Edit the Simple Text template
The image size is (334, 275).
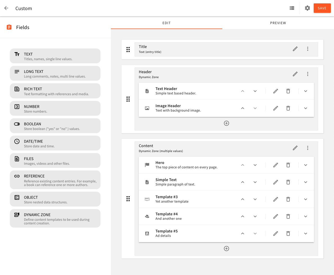(x=275, y=182)
